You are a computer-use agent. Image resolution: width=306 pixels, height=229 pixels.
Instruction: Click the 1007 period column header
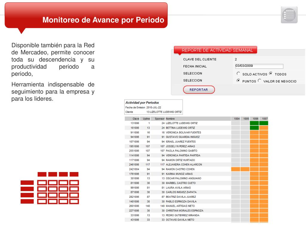pyautogui.click(x=264, y=119)
